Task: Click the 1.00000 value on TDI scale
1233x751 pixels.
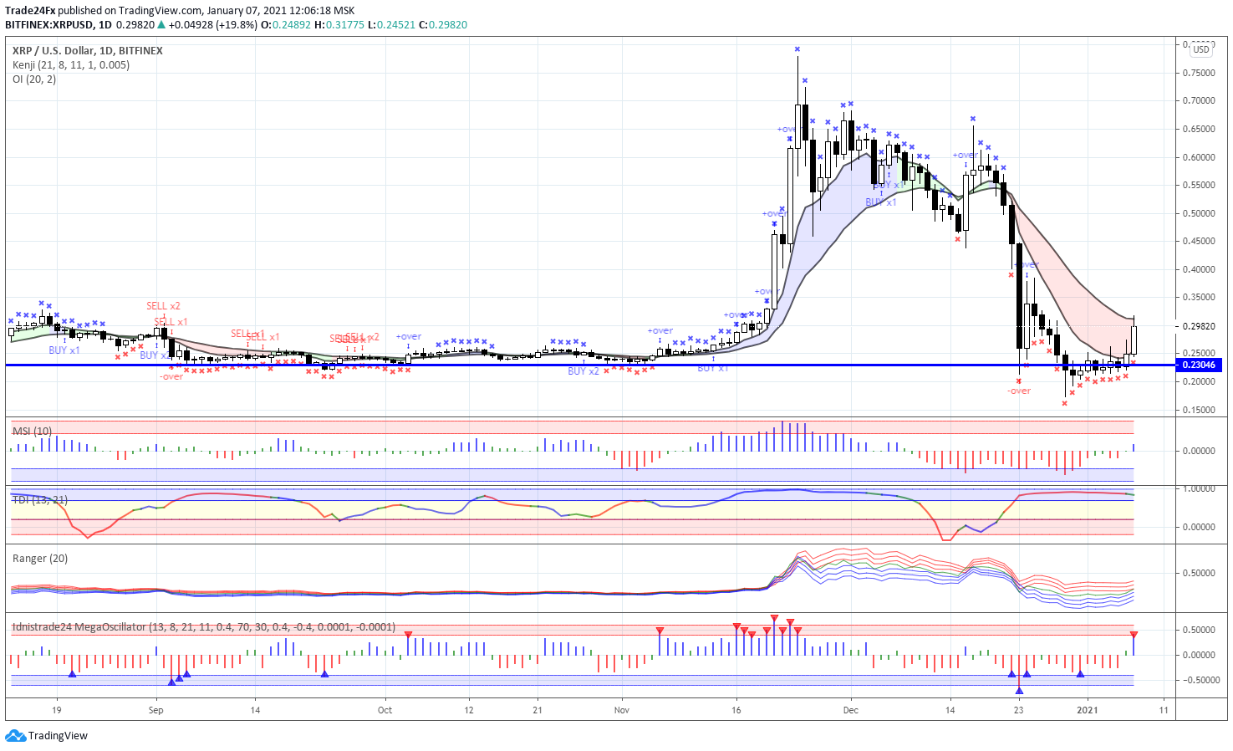Action: click(x=1199, y=488)
